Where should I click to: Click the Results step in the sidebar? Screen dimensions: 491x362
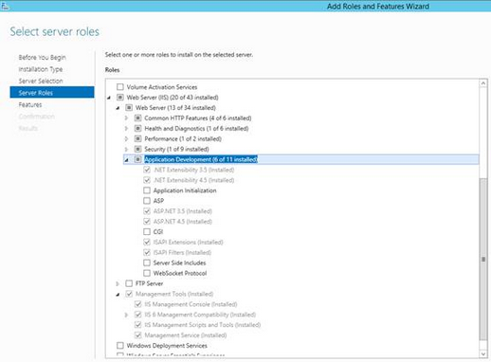[x=27, y=128]
